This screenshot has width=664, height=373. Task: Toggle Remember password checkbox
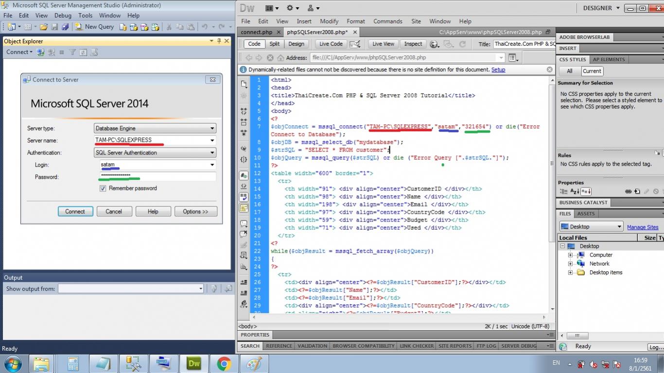103,188
